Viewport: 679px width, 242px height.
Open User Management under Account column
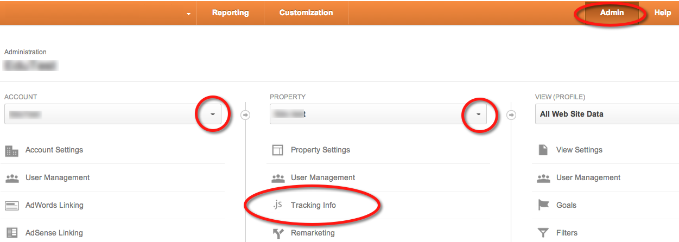point(58,177)
